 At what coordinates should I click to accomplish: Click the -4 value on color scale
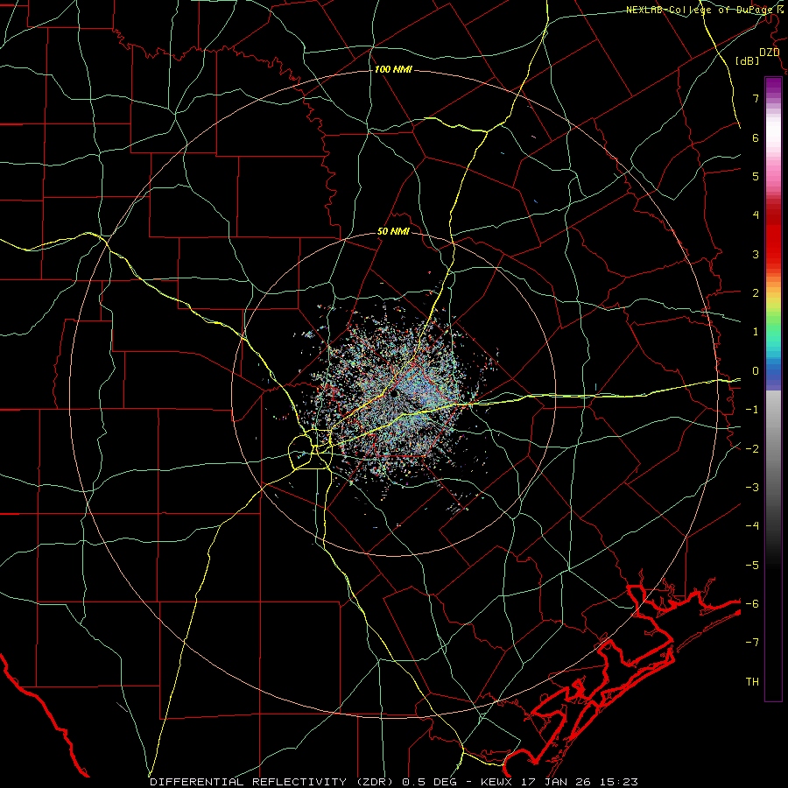point(752,526)
